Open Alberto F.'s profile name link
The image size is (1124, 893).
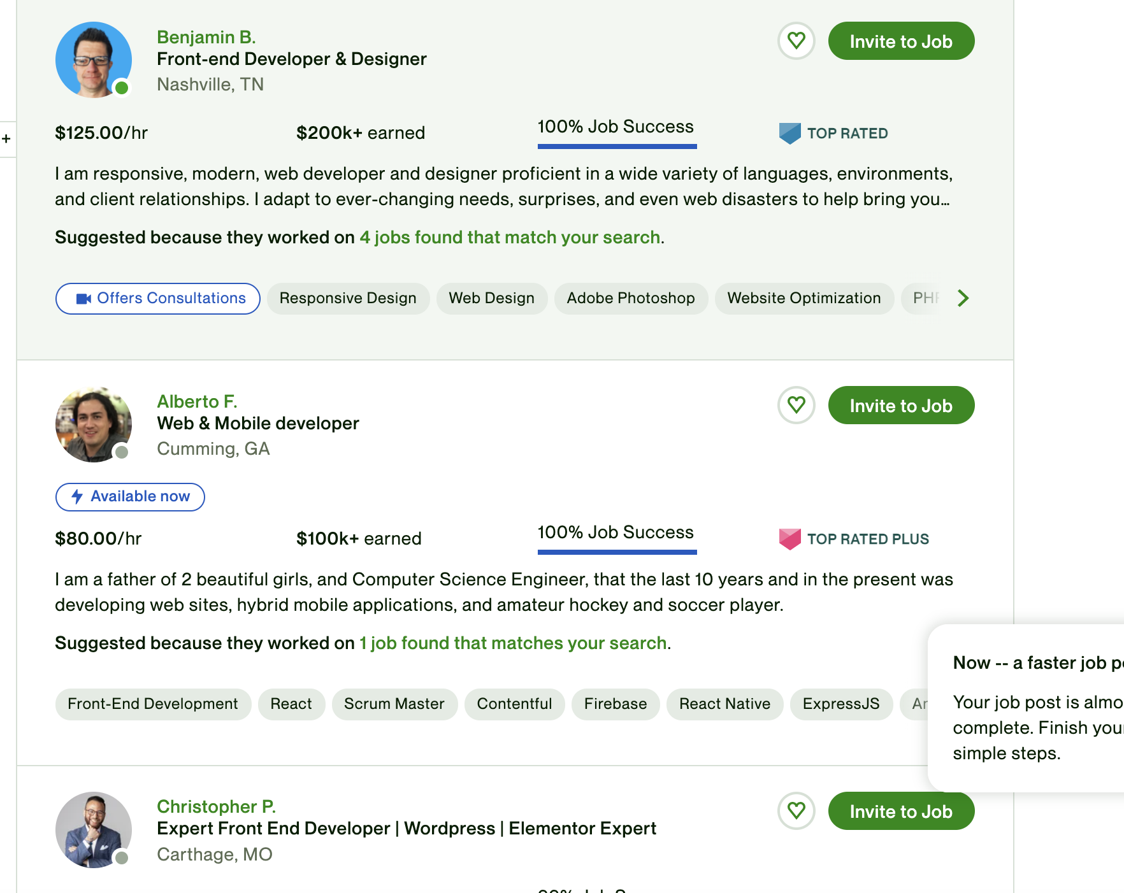(197, 401)
